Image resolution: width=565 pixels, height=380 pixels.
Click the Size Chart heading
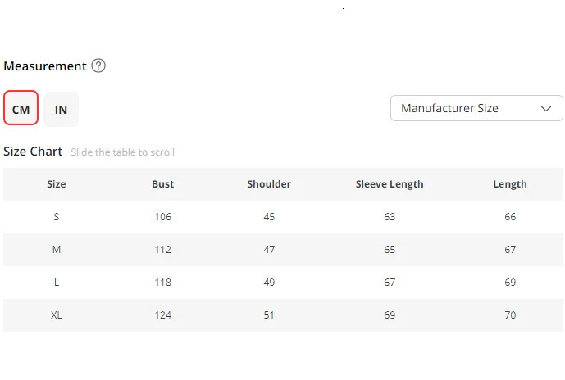33,152
